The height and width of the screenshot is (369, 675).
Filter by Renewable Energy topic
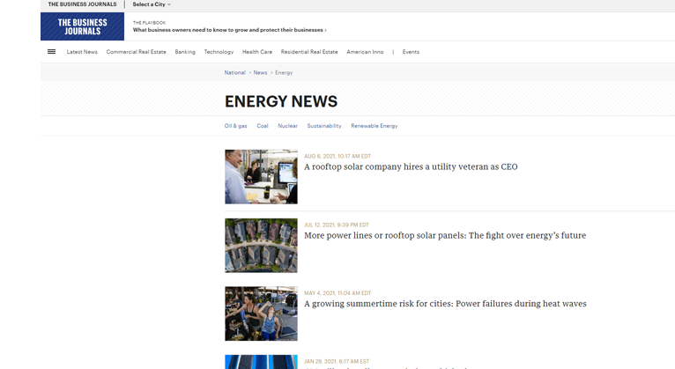pyautogui.click(x=375, y=126)
